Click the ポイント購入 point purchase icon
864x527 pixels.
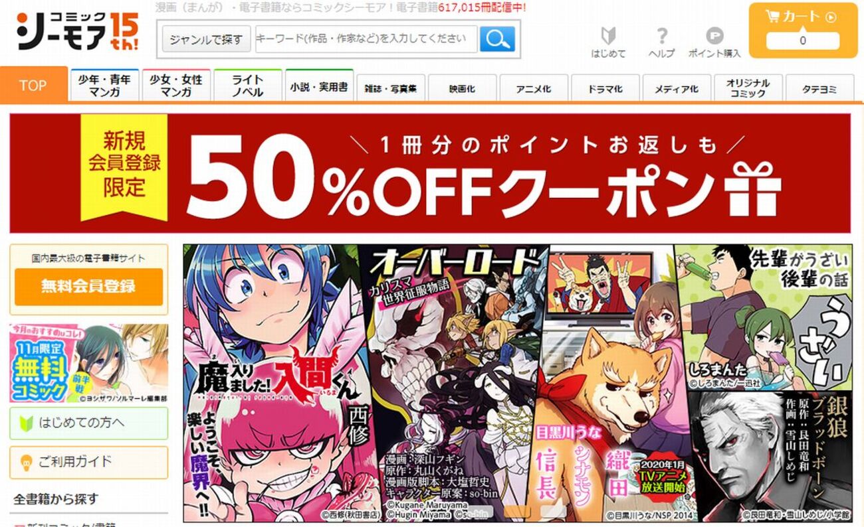[x=714, y=42]
